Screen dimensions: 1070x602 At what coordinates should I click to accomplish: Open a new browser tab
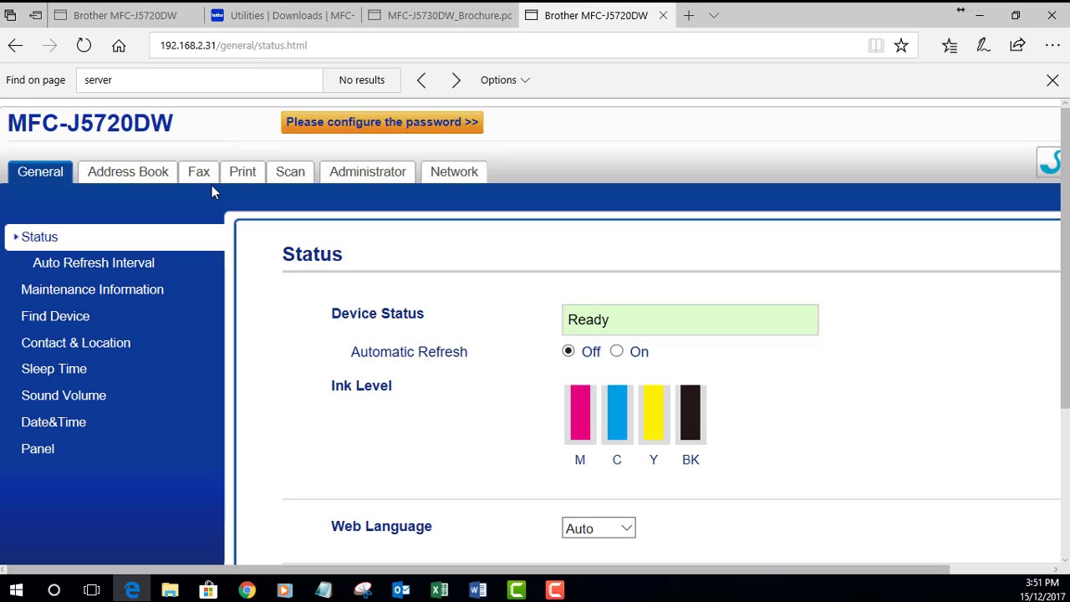click(x=689, y=15)
